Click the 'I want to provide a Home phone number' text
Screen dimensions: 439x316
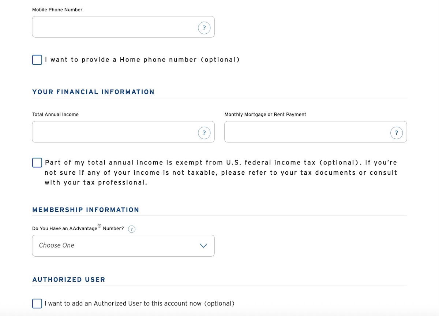(142, 60)
